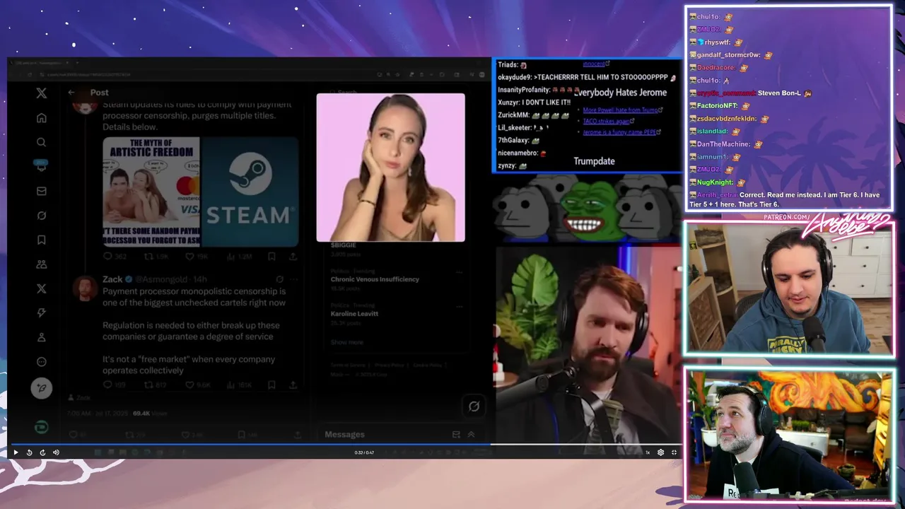Viewport: 905px width, 509px height.
Task: Open Bookmarks icon in X sidebar
Action: pyautogui.click(x=42, y=240)
